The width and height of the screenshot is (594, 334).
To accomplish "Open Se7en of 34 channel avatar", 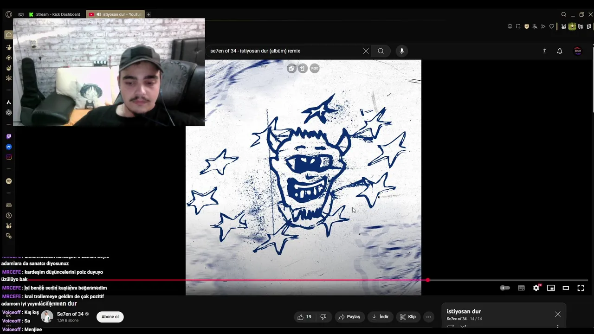I will [x=47, y=316].
